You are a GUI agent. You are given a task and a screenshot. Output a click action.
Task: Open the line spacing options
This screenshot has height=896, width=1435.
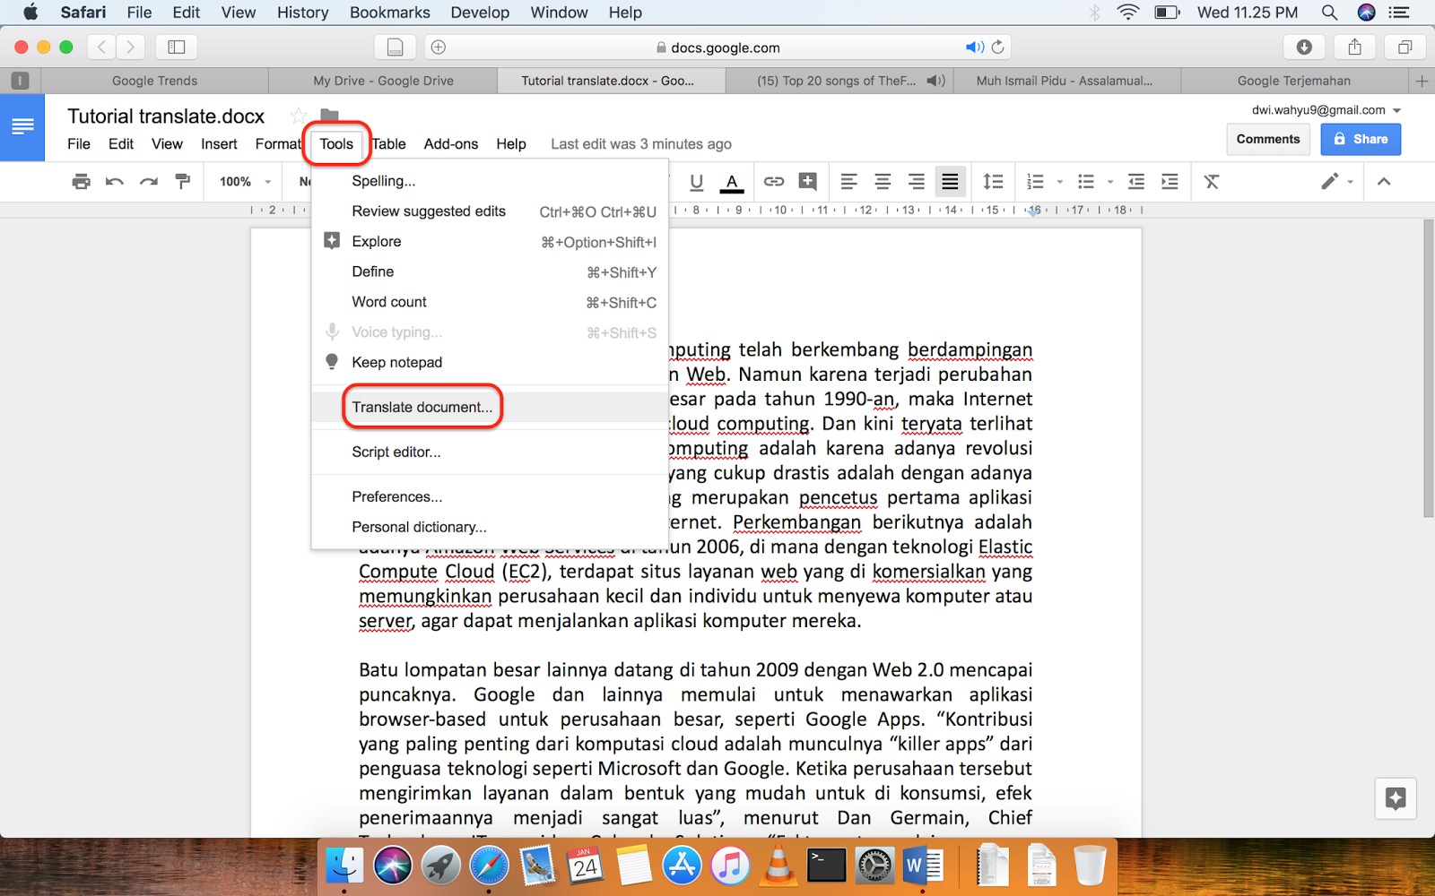993,182
